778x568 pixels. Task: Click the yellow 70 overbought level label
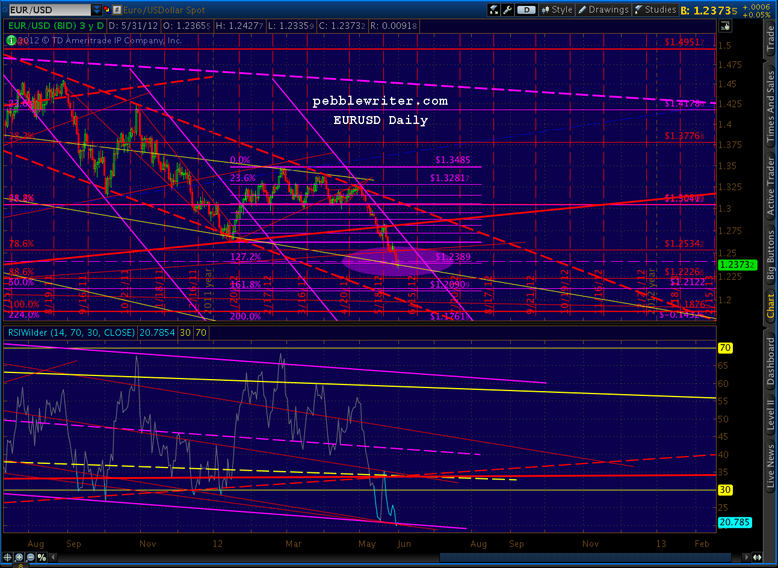(x=725, y=348)
